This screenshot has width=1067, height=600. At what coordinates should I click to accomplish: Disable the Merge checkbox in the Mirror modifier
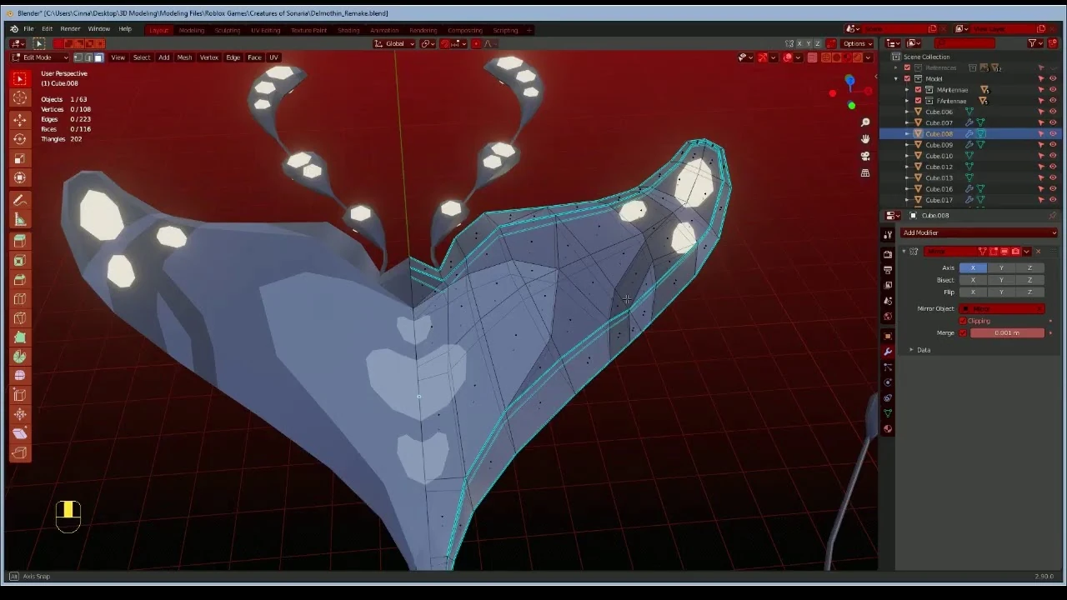963,332
